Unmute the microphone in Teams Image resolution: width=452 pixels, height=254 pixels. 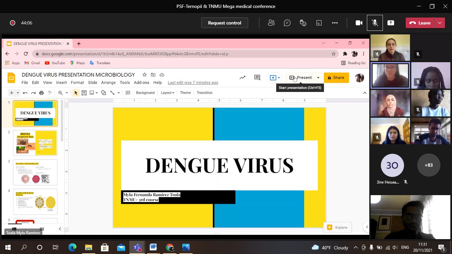coord(375,23)
